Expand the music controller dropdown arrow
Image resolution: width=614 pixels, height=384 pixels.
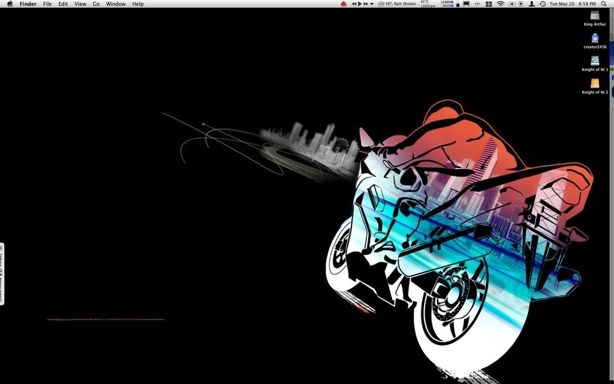[371, 4]
